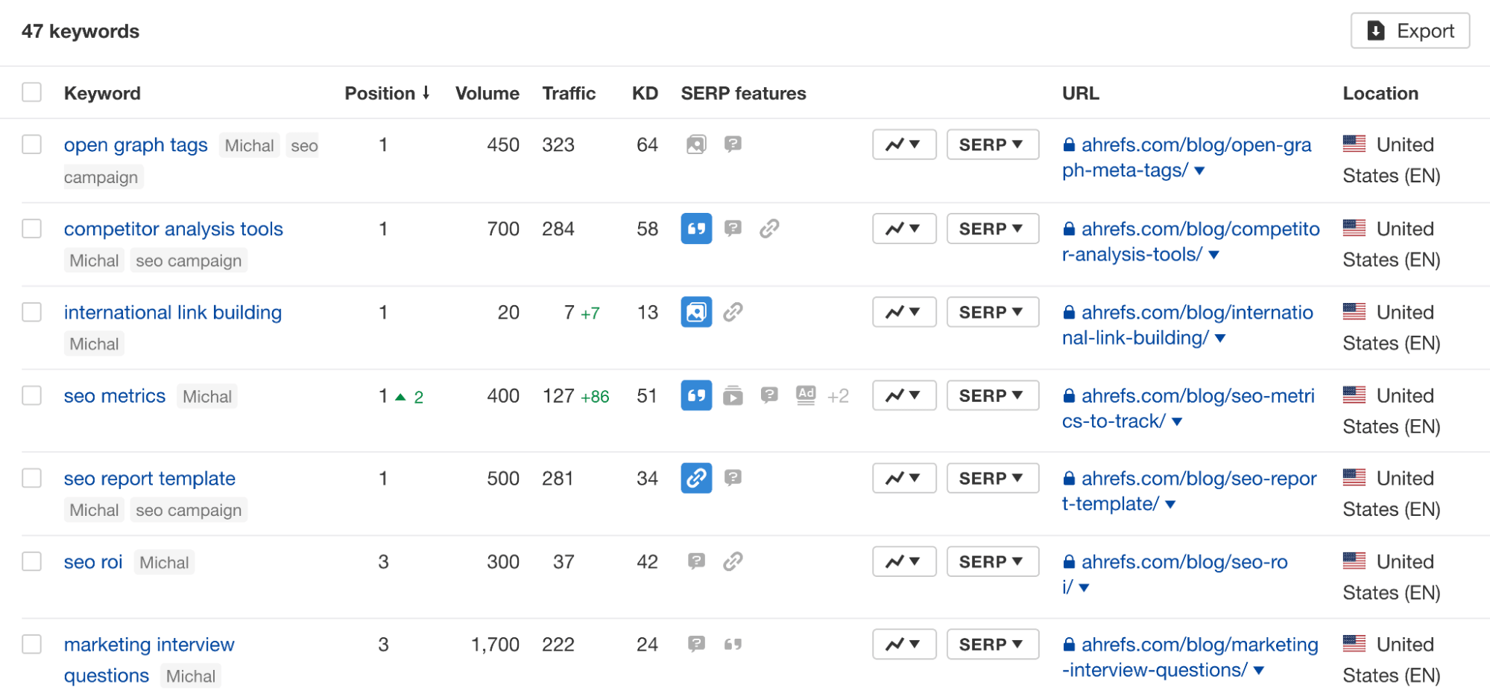This screenshot has height=699, width=1490.
Task: Open the "seo report template" keyword link
Action: pyautogui.click(x=149, y=478)
